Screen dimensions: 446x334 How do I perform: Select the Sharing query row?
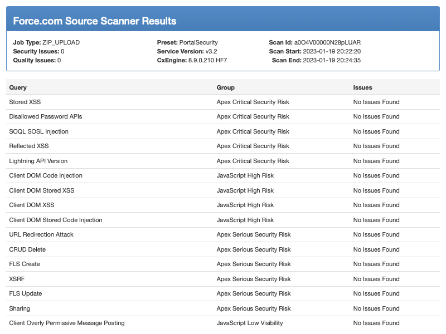coord(223,308)
